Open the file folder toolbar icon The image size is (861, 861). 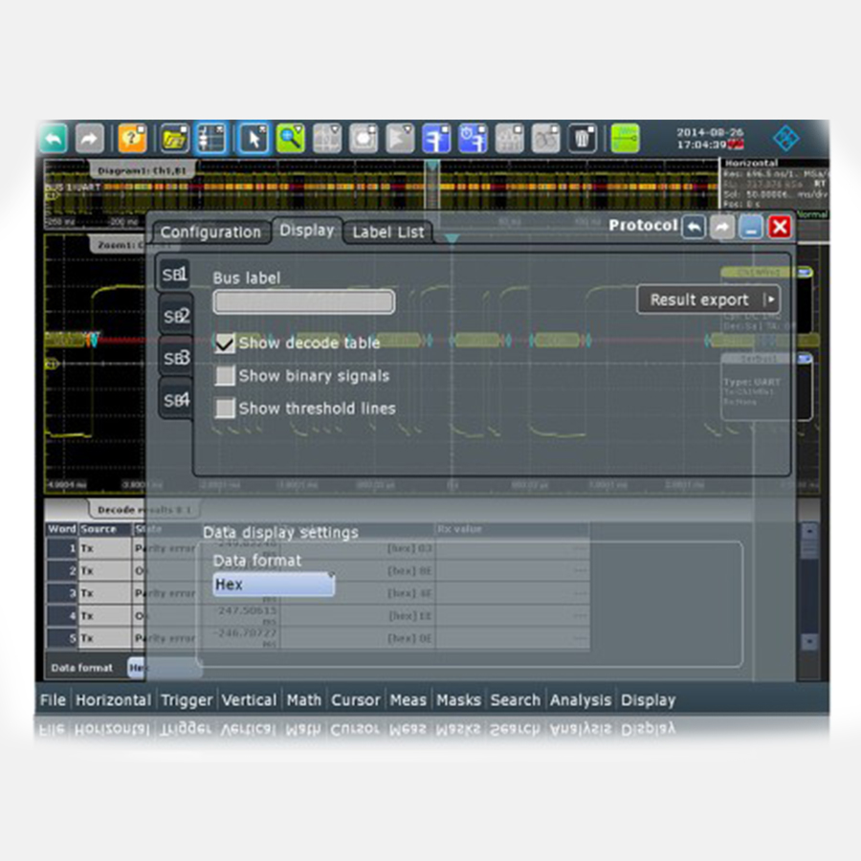(174, 139)
